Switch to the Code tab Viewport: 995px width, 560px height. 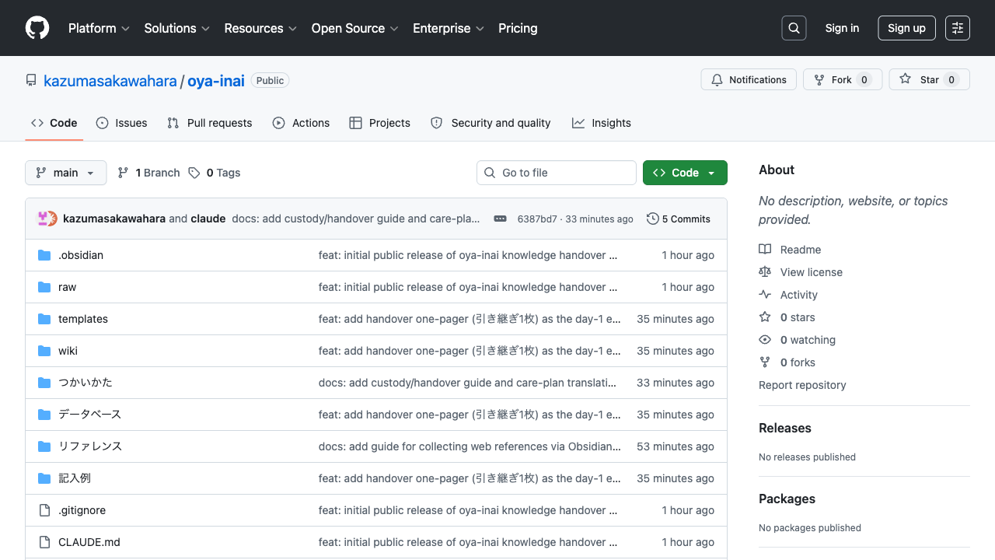(54, 123)
